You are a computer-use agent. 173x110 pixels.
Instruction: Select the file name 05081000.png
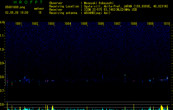pyautogui.click(x=15, y=7)
